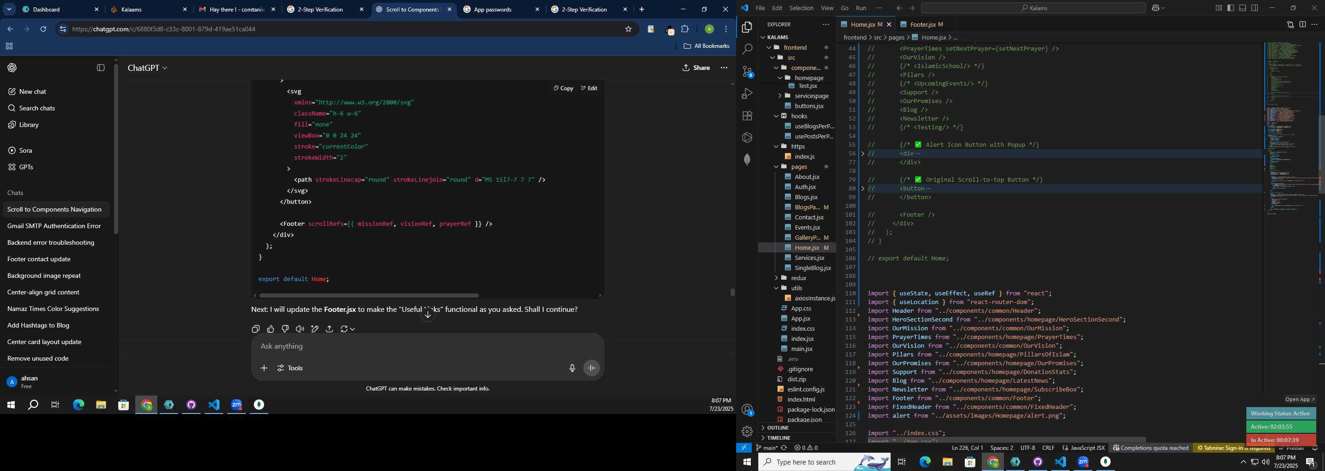Open VS Code Explorer view icon
The width and height of the screenshot is (1325, 471).
pos(747,27)
